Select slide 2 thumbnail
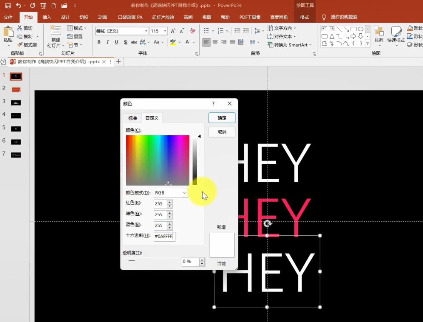 (x=16, y=89)
